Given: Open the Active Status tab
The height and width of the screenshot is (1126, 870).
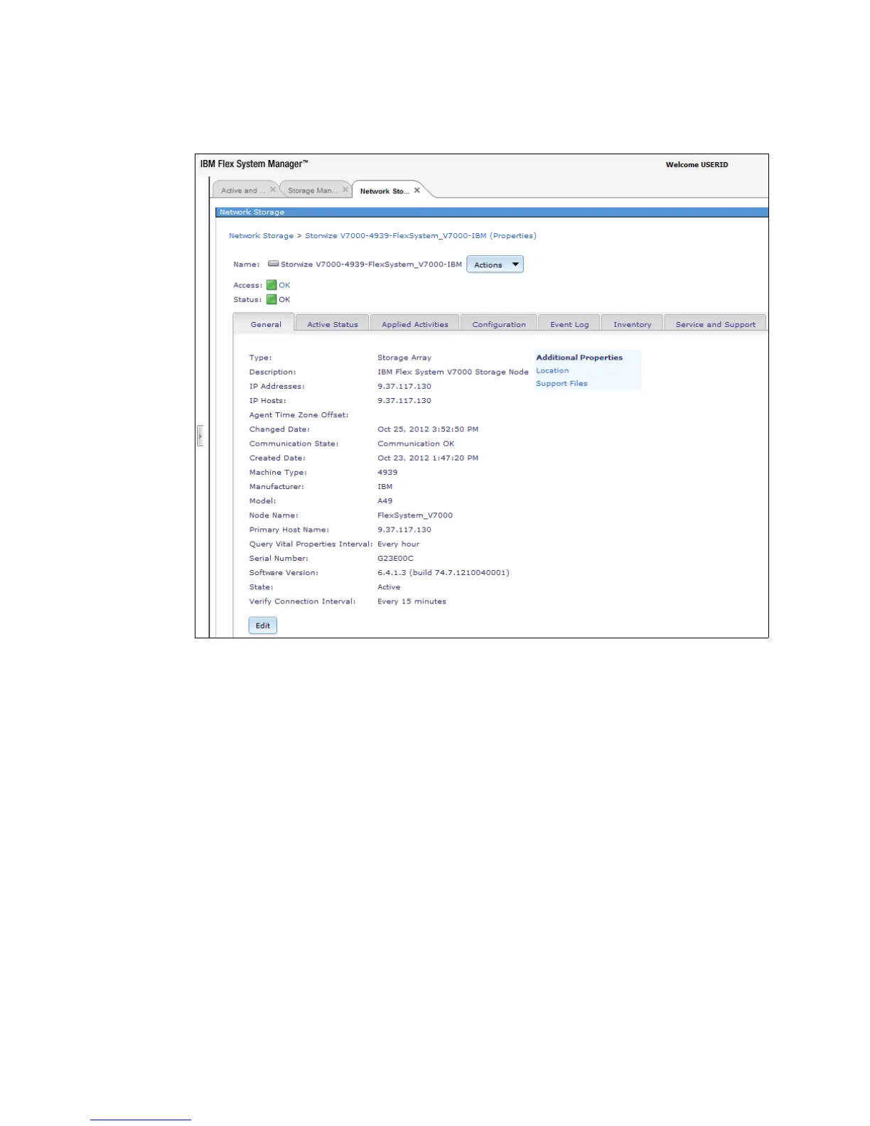Looking at the screenshot, I should click(x=333, y=324).
